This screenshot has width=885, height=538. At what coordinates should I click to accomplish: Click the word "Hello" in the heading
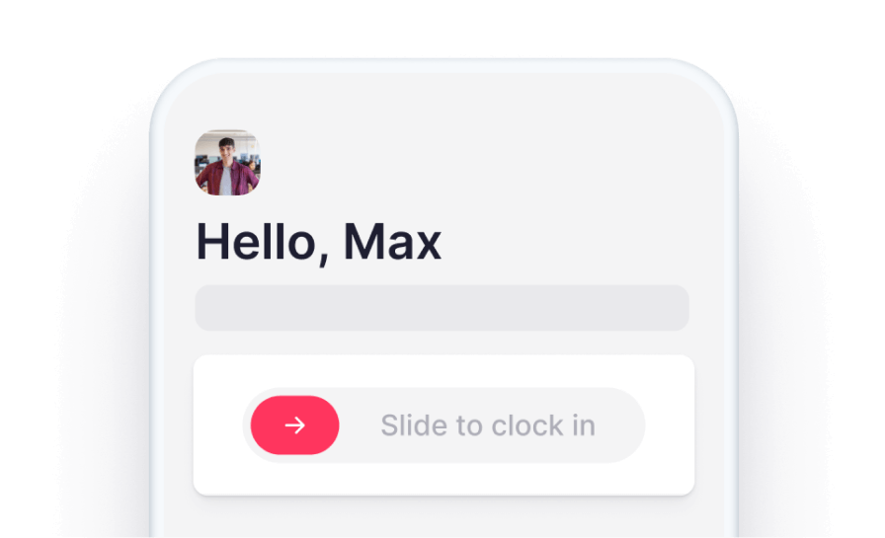(256, 242)
